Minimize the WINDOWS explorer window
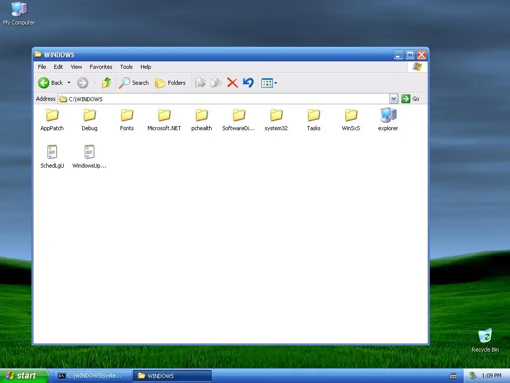 tap(398, 55)
